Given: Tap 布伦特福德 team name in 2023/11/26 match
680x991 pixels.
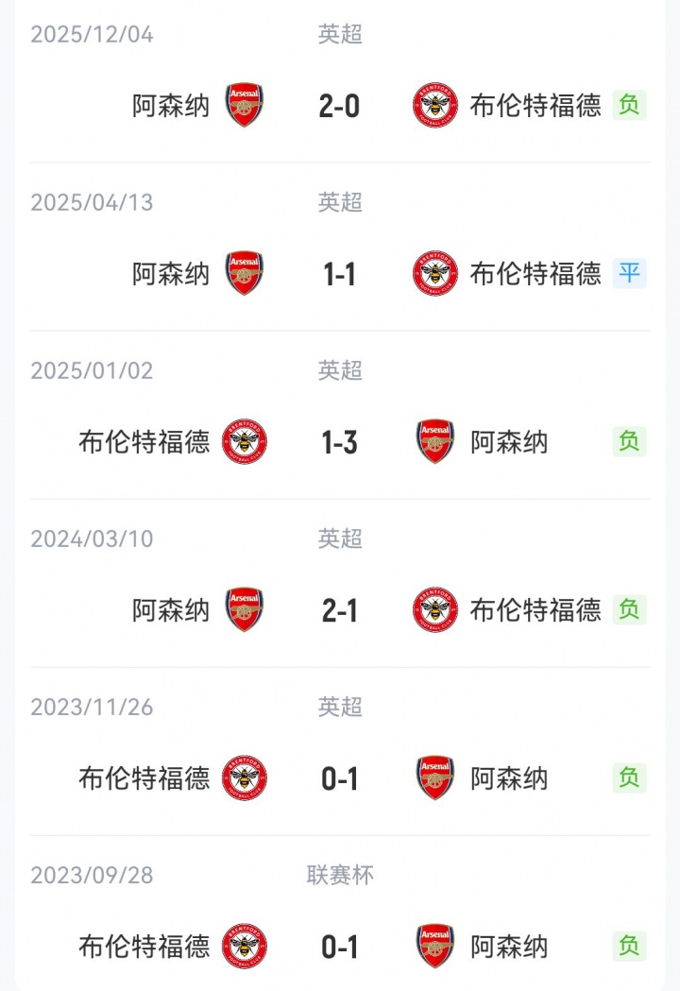Looking at the screenshot, I should (x=144, y=778).
